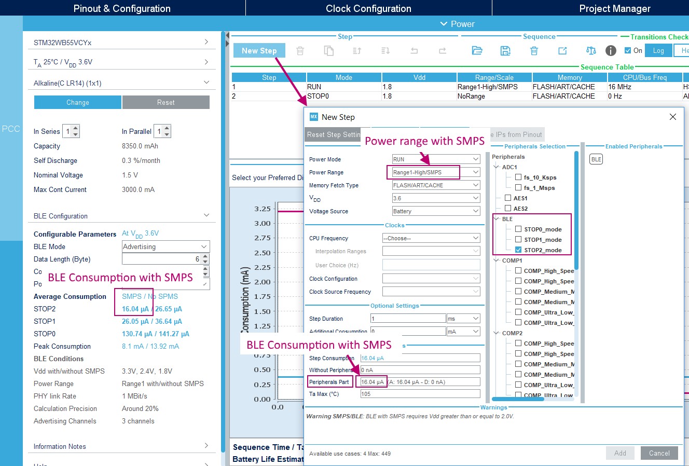Image resolution: width=689 pixels, height=466 pixels.
Task: Click Reset Step Settings button
Action: 333,134
